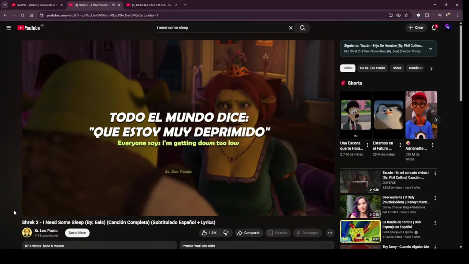Open the Una Escena que te Hará short
The height and width of the screenshot is (264, 469).
pyautogui.click(x=356, y=115)
